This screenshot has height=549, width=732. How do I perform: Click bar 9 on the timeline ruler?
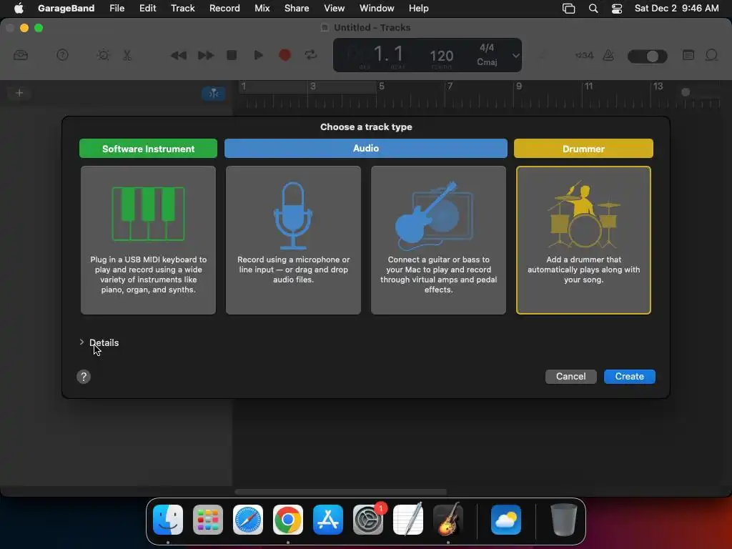point(519,86)
